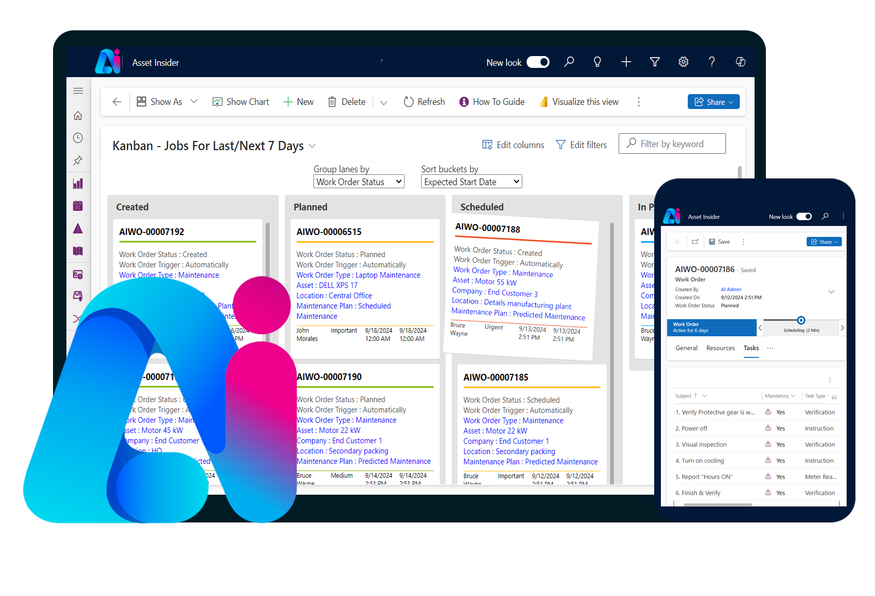
Task: Click Edit columns
Action: point(513,145)
